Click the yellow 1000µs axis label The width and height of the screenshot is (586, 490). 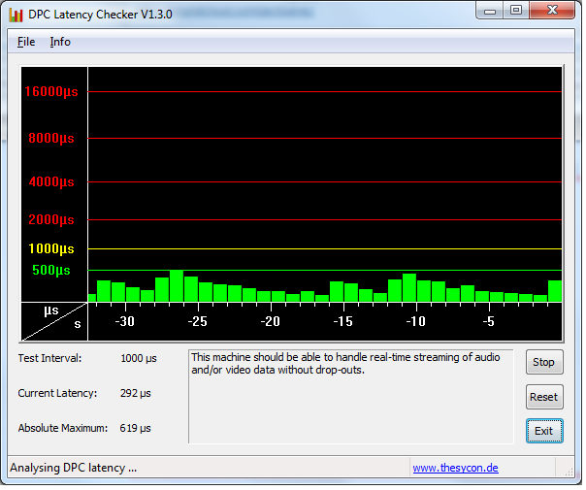click(51, 250)
